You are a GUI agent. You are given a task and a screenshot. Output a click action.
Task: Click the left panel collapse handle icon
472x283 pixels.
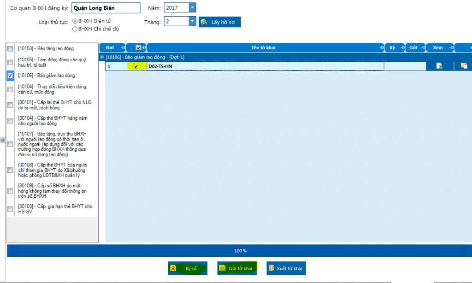point(2,140)
